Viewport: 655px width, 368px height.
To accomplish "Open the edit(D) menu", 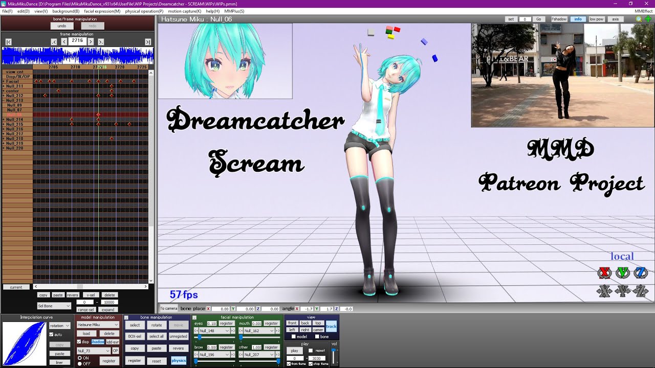I will pyautogui.click(x=24, y=11).
